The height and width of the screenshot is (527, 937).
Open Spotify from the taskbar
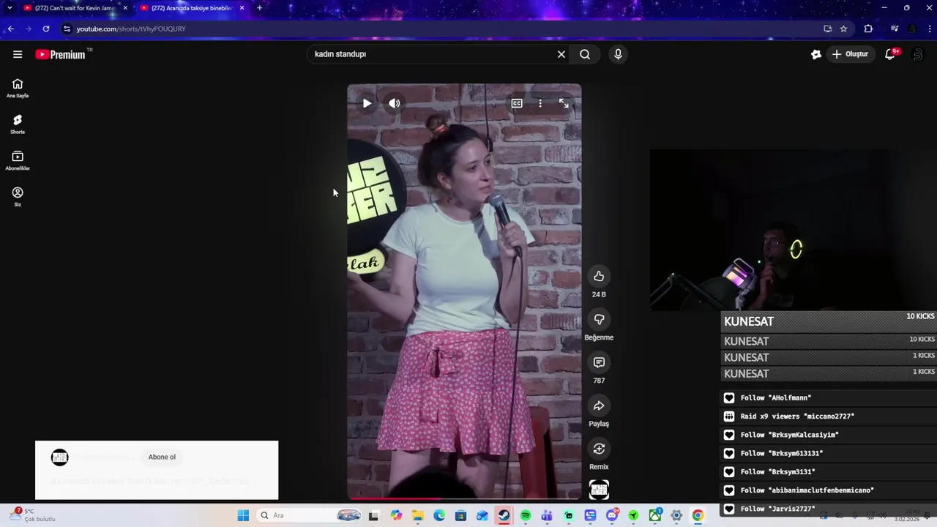tap(526, 515)
